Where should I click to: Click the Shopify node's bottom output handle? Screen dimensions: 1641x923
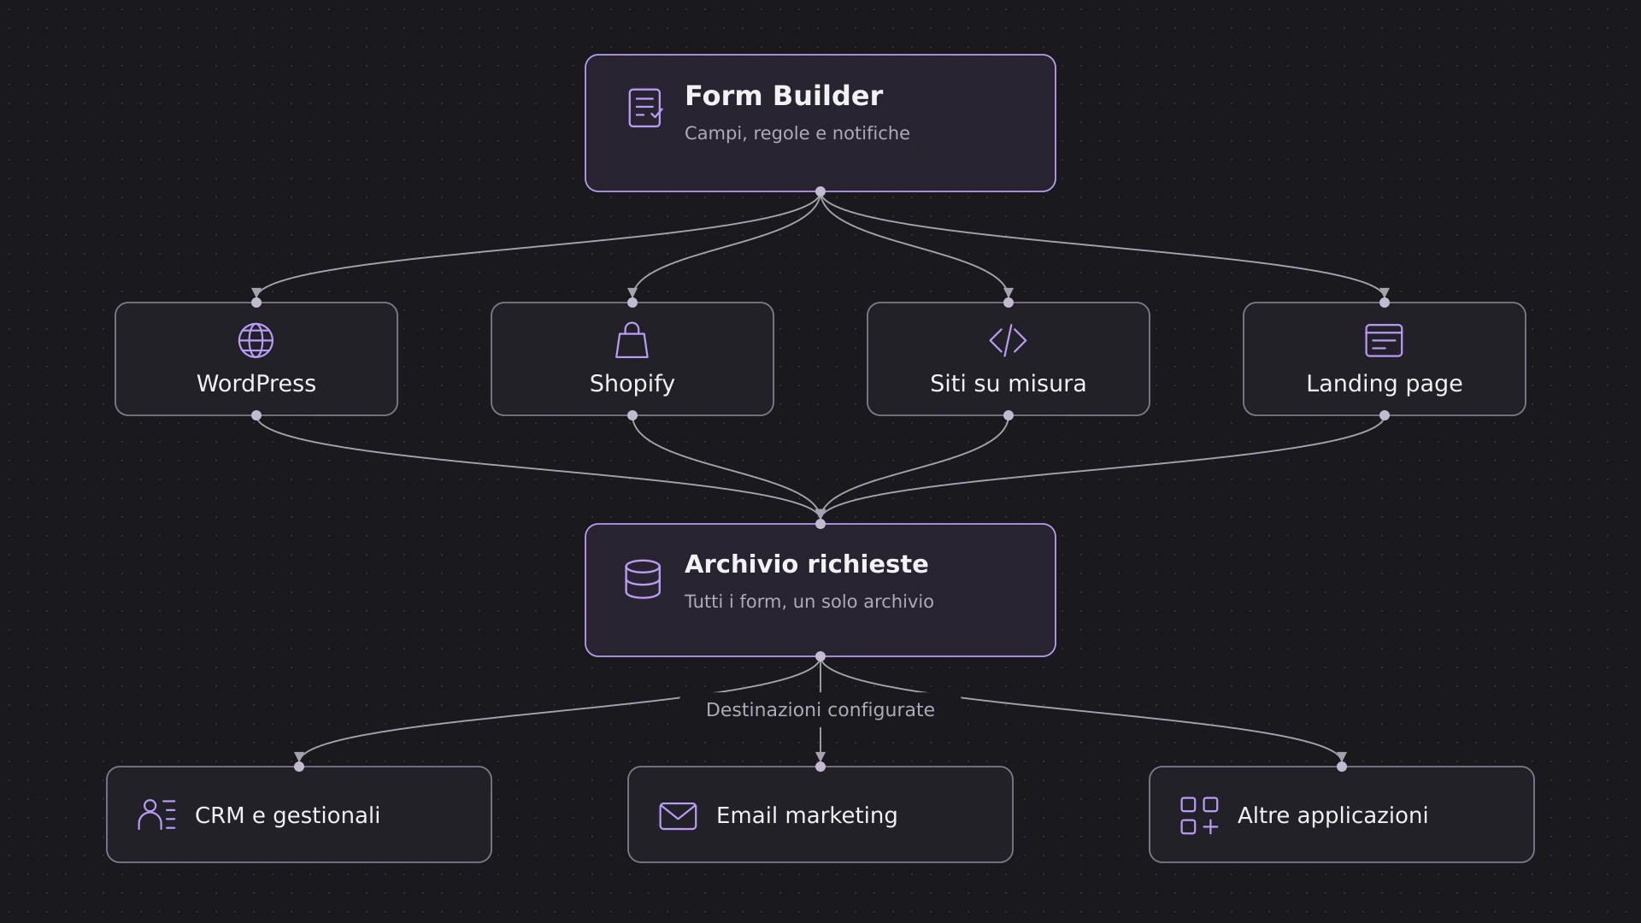(x=632, y=415)
